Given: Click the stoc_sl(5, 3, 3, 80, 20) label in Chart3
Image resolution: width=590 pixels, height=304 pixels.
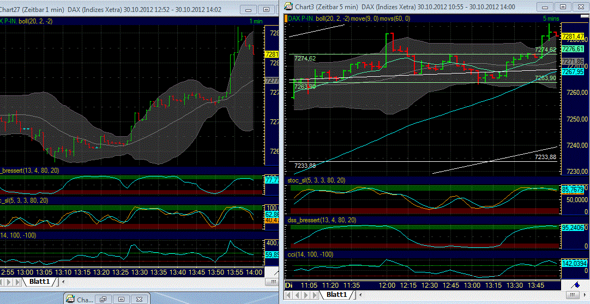Looking at the screenshot, I should [x=316, y=181].
